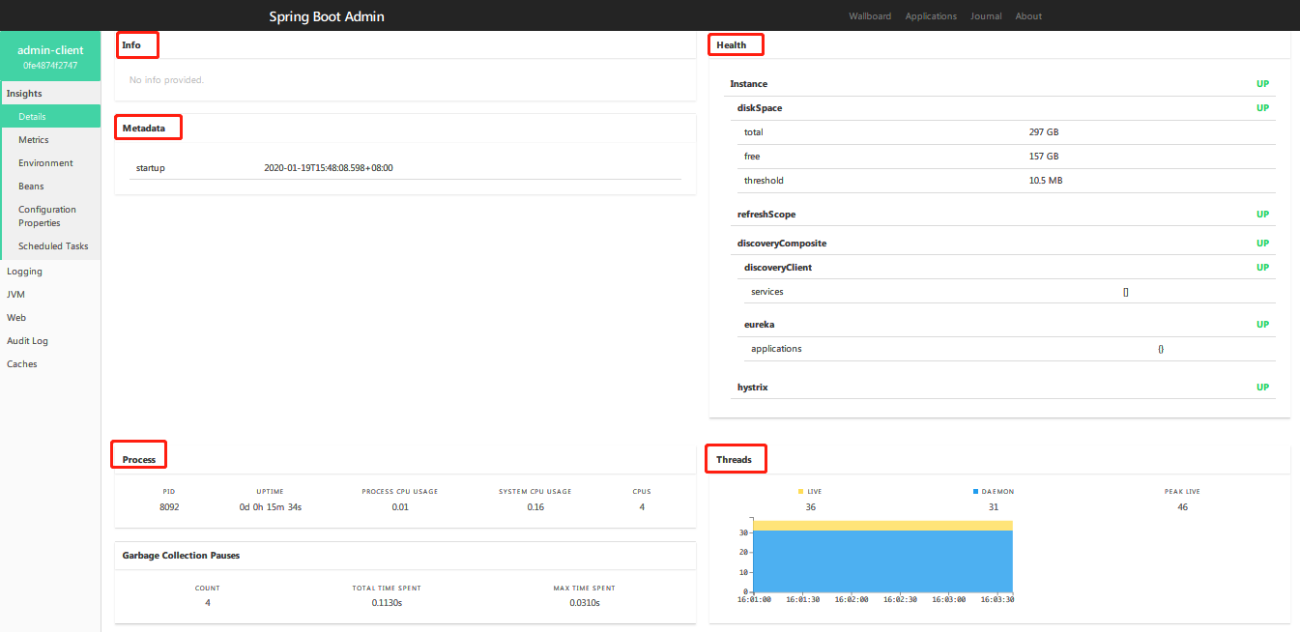Click the 16:02:00 tick on threads chart
The width and height of the screenshot is (1300, 632).
[x=852, y=599]
